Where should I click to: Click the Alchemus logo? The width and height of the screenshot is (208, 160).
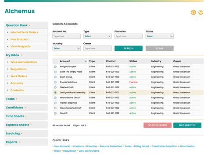(x=20, y=11)
